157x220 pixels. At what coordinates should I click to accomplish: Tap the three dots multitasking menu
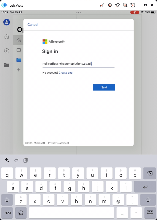(x=78, y=13)
